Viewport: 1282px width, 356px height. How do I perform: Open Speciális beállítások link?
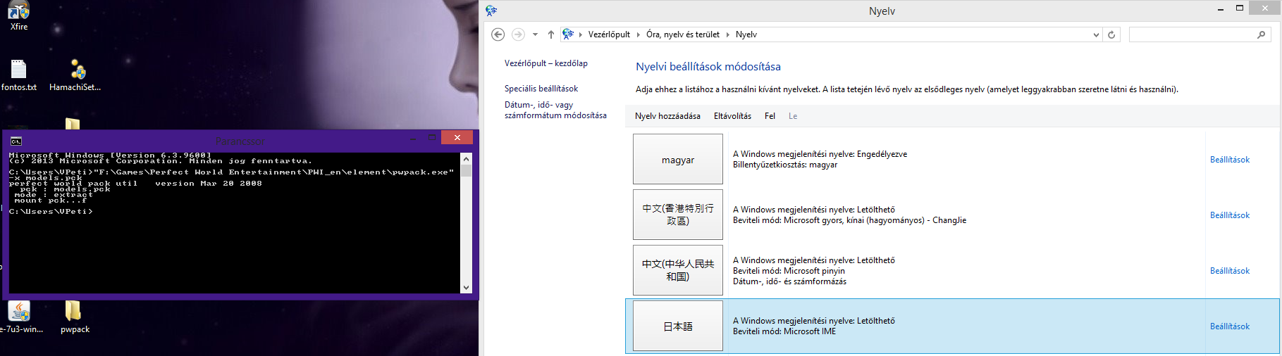coord(541,89)
